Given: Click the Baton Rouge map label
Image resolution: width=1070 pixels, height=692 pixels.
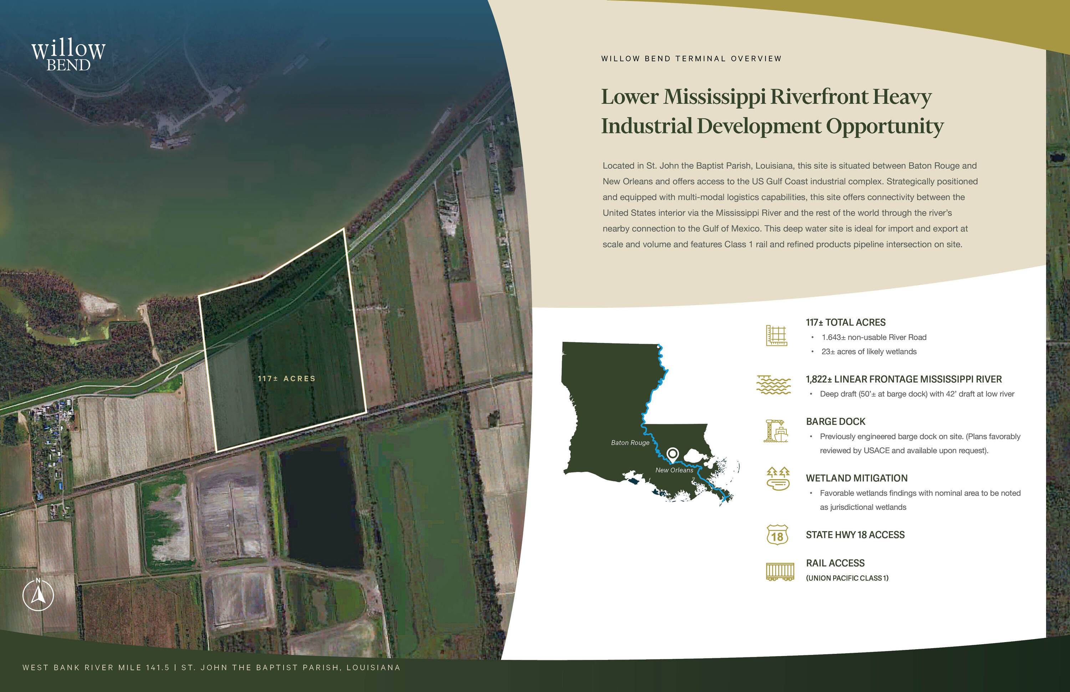Looking at the screenshot, I should 630,442.
